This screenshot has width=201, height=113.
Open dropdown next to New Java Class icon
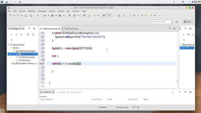pos(78,15)
